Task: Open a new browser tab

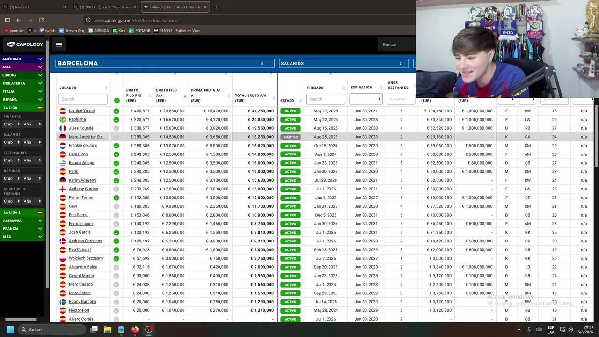Action: point(216,7)
